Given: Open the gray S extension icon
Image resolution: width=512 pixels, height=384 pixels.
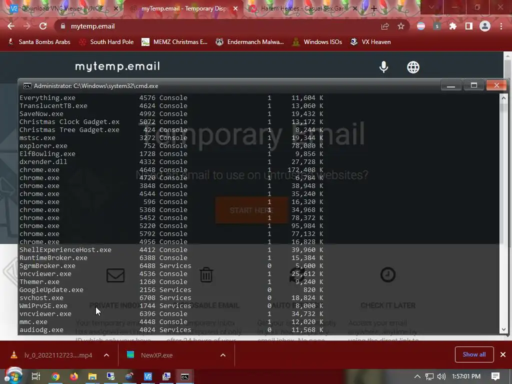Looking at the screenshot, I should (x=437, y=26).
